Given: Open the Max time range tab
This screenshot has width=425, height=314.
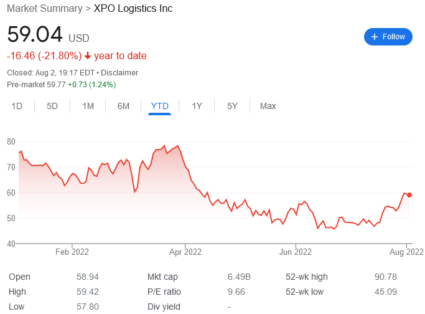Looking at the screenshot, I should pos(268,106).
